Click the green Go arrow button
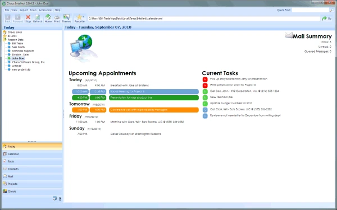 point(327,18)
